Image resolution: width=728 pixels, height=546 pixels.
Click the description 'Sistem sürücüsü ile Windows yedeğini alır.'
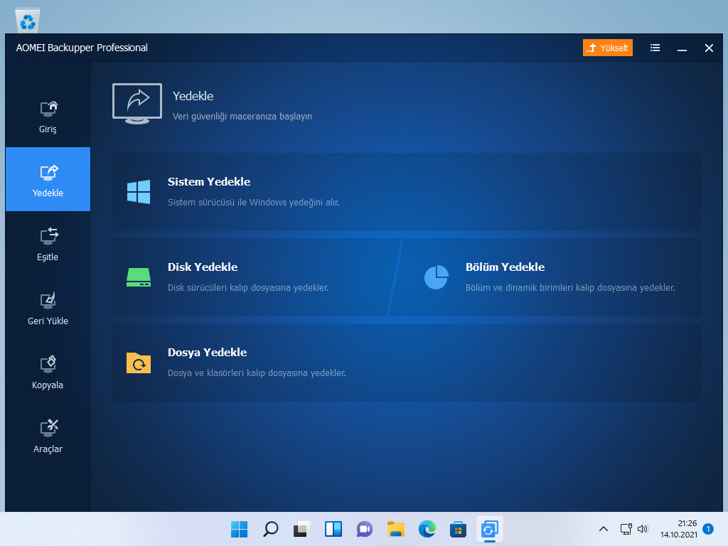point(254,203)
